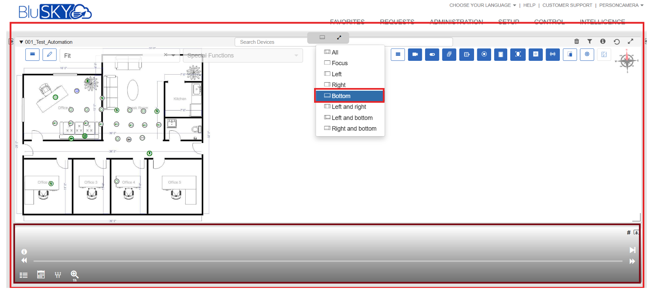
Task: Click the info icon in map header
Action: (x=603, y=41)
